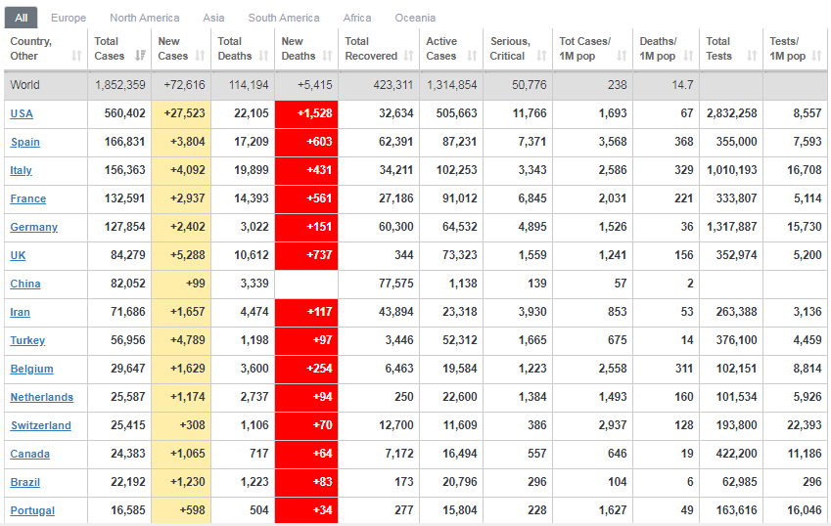Sort by Active Cases arrows icon
The height and width of the screenshot is (526, 831).
pos(472,56)
